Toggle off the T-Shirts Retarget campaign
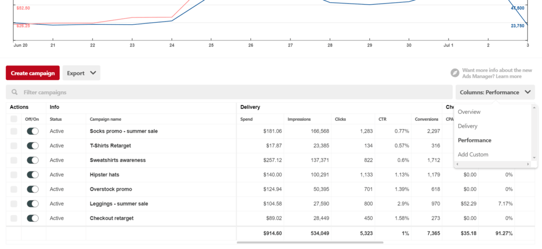 [x=32, y=146]
